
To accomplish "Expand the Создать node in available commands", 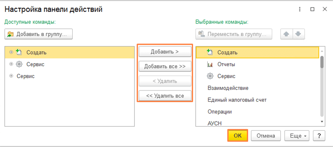I will pos(11,52).
